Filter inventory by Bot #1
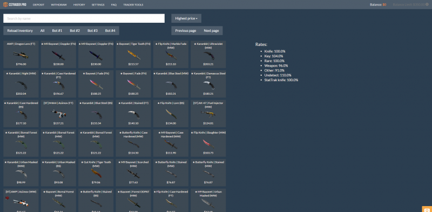 click(57, 31)
